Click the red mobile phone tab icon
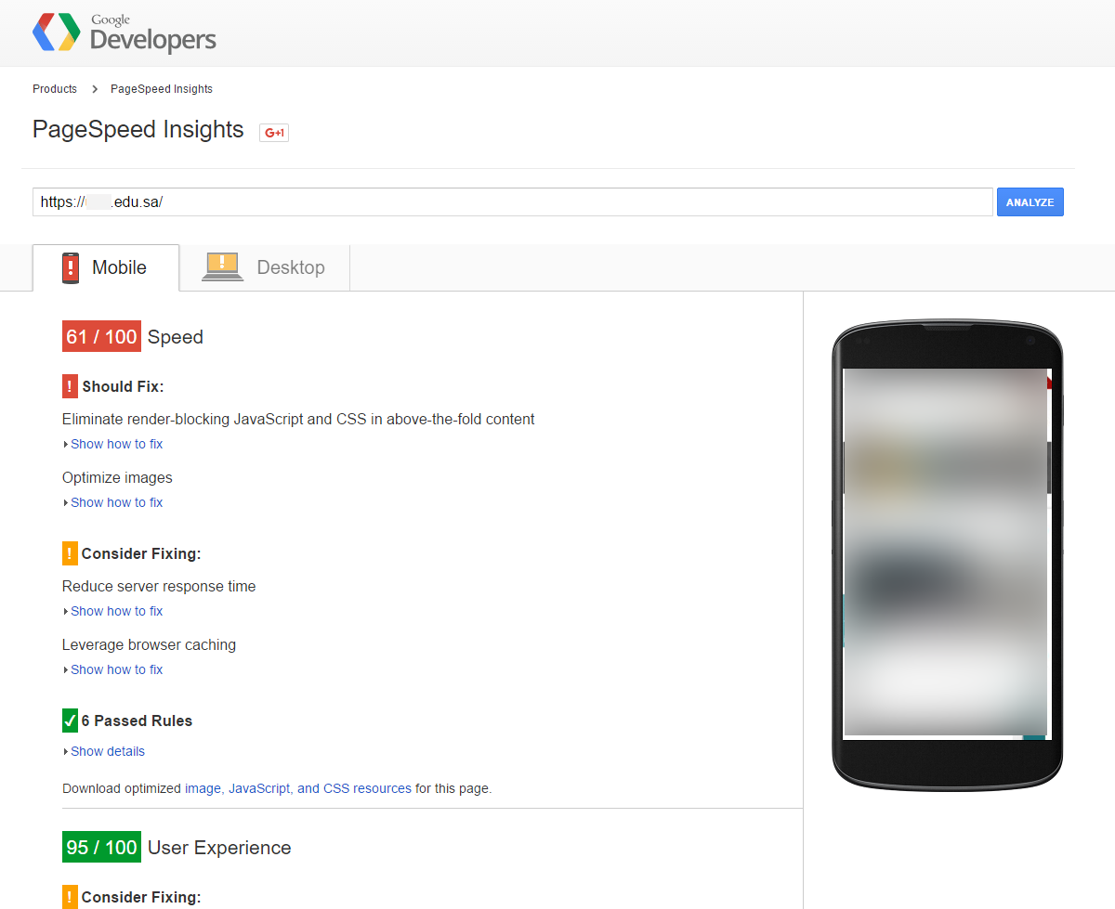This screenshot has height=909, width=1115. [x=71, y=267]
